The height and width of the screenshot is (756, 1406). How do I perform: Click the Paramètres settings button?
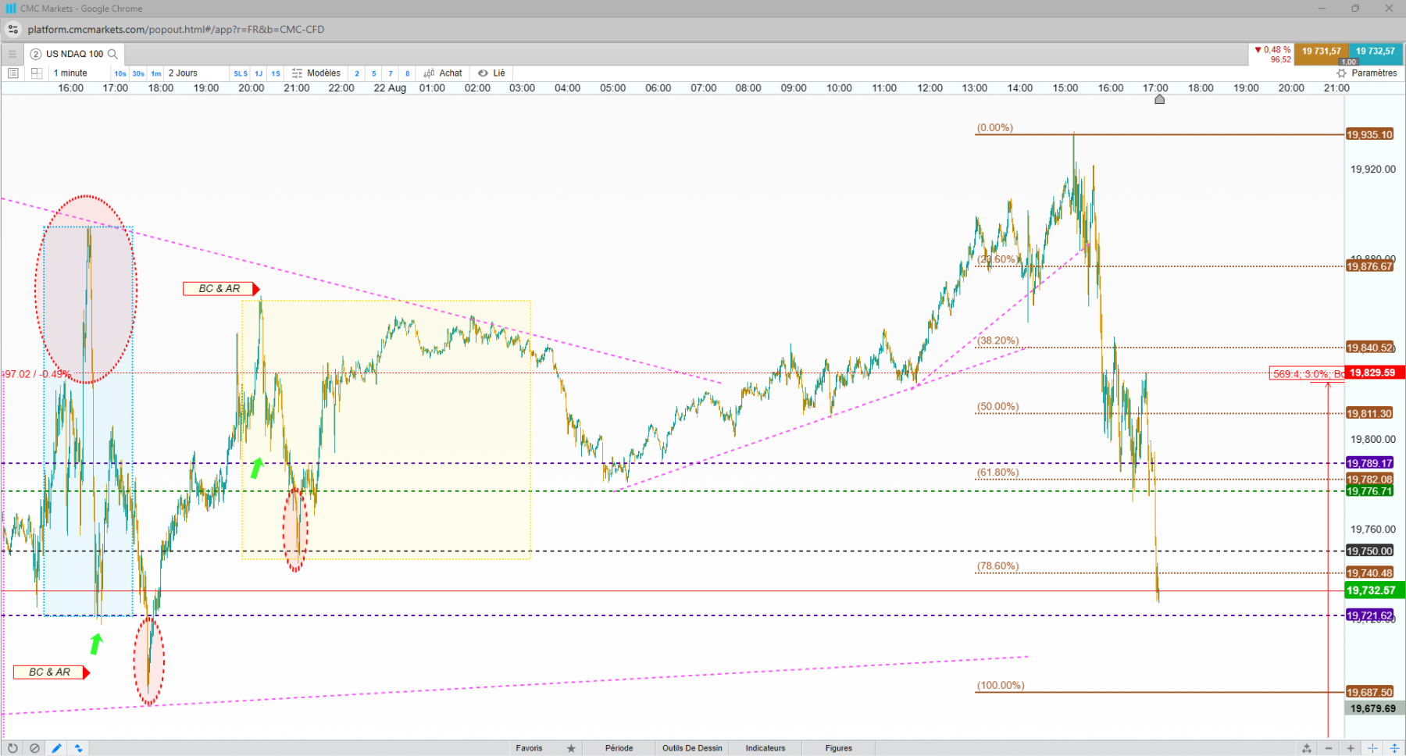pos(1367,73)
